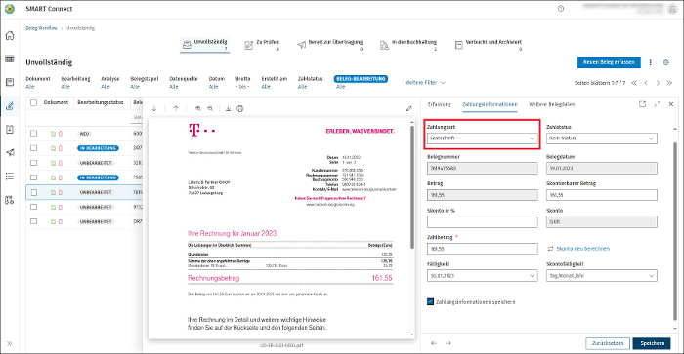Check the first IN BEARBEITUNG row
This screenshot has width=684, height=354.
[33, 148]
